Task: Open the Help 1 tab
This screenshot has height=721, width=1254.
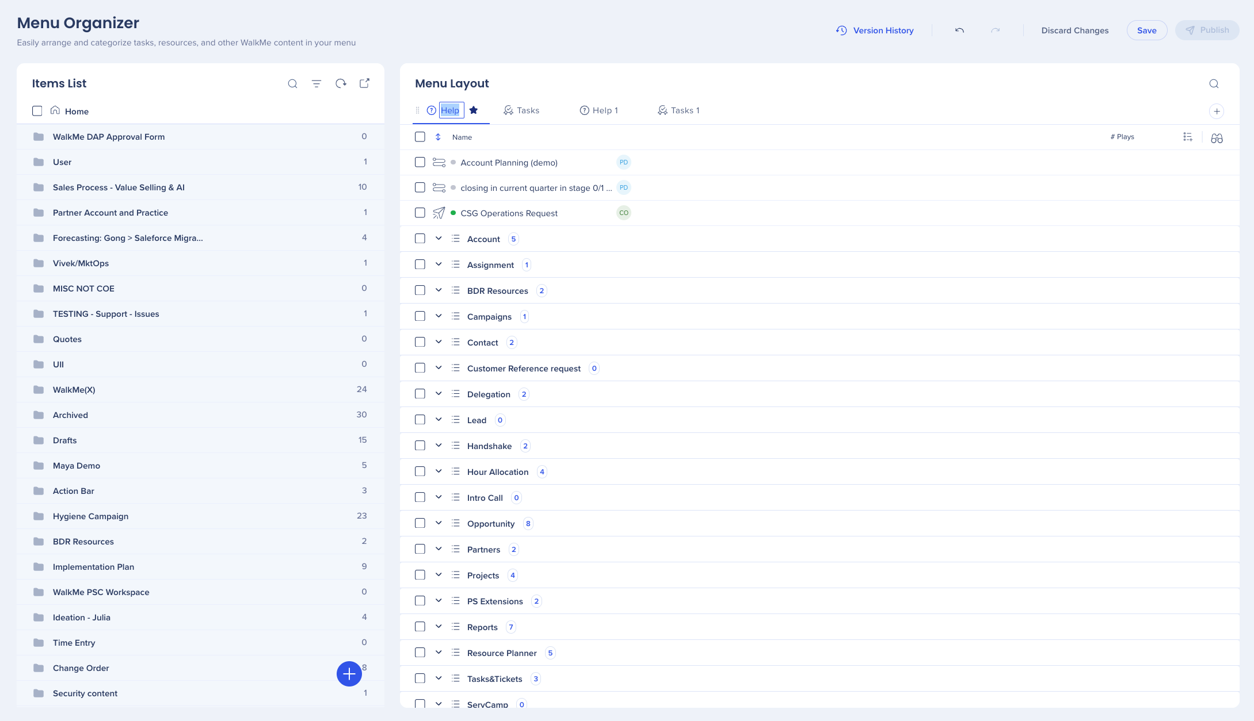Action: (599, 110)
